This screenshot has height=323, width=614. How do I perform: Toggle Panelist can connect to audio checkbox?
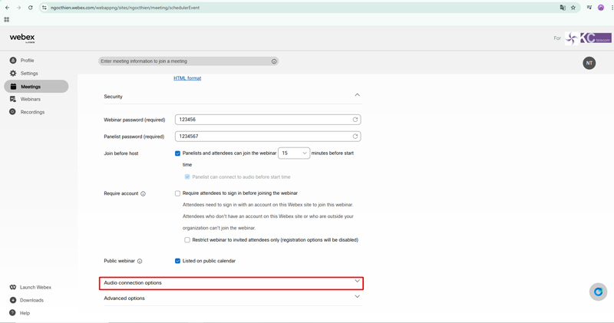pos(187,177)
